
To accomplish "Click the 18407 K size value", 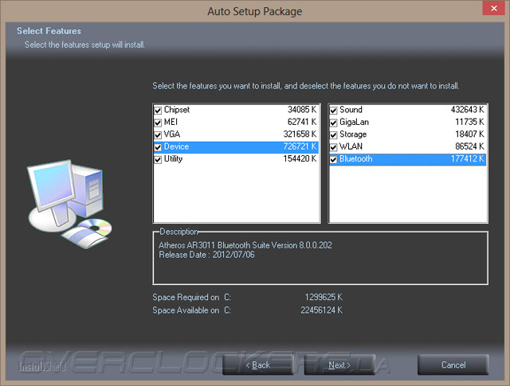I will [469, 135].
